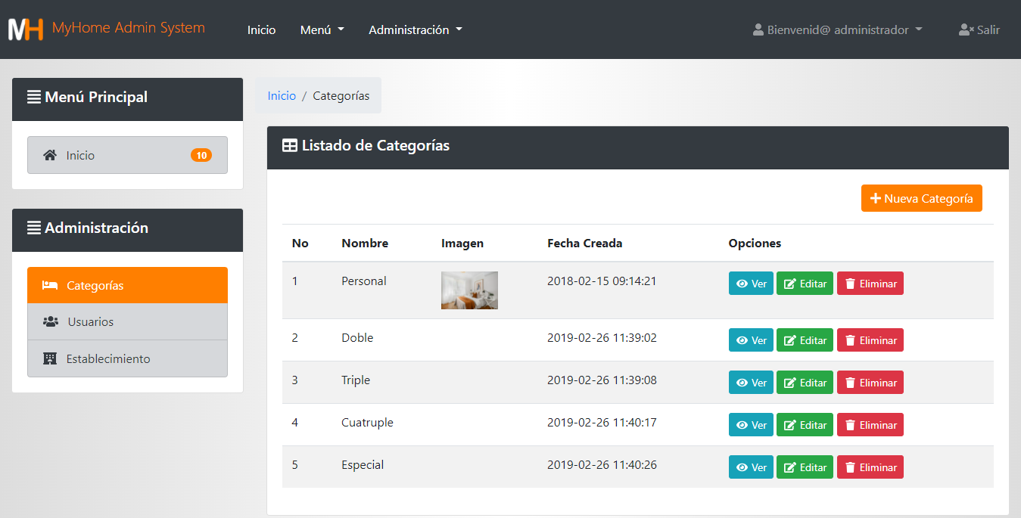Expand the Menú dropdown in navbar

pos(322,30)
